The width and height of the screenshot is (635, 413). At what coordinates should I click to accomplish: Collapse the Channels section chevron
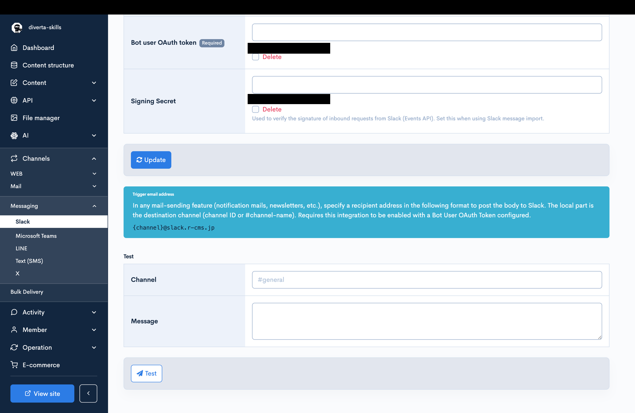point(94,158)
